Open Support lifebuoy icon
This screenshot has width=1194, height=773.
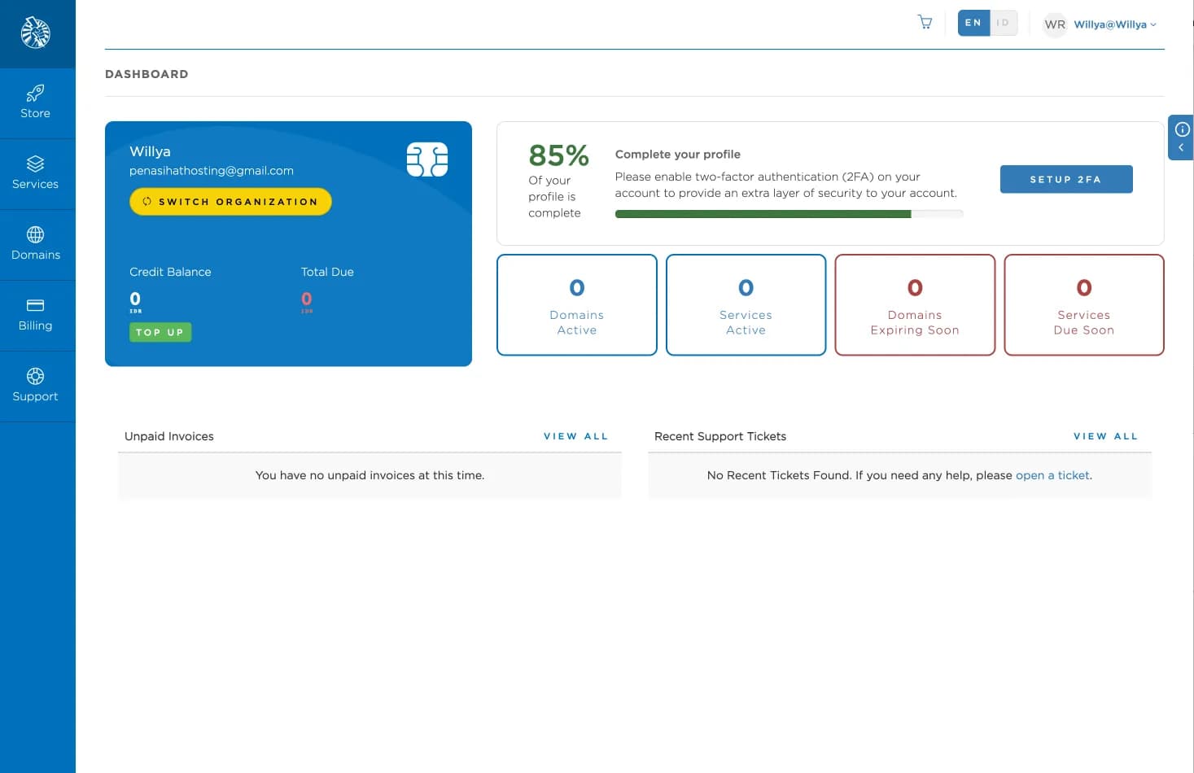(x=35, y=376)
